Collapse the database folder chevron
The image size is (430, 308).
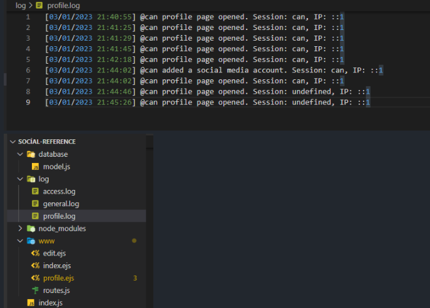pyautogui.click(x=20, y=154)
